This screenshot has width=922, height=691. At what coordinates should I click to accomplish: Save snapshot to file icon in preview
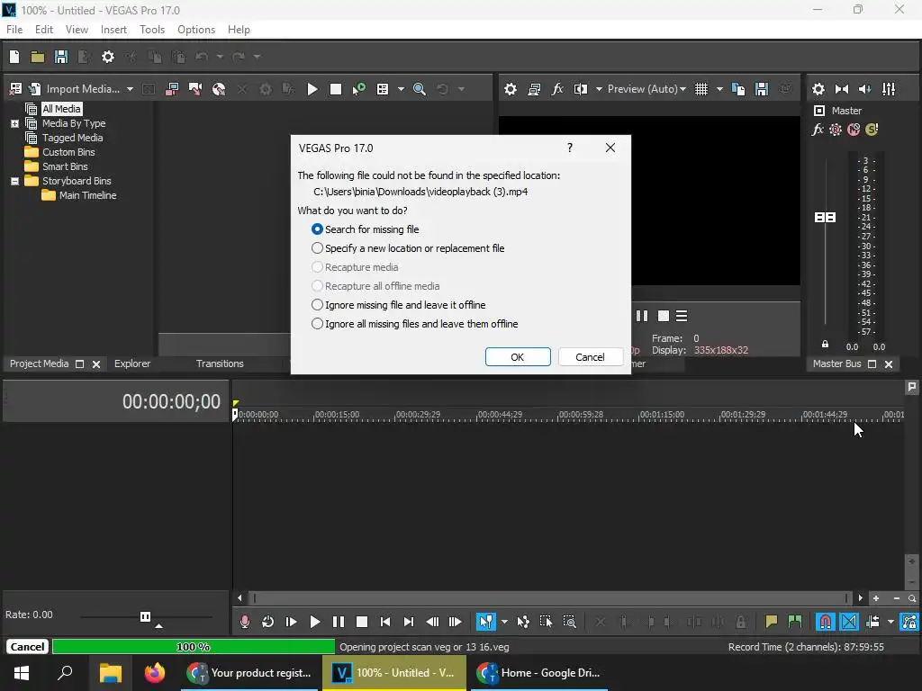[762, 89]
